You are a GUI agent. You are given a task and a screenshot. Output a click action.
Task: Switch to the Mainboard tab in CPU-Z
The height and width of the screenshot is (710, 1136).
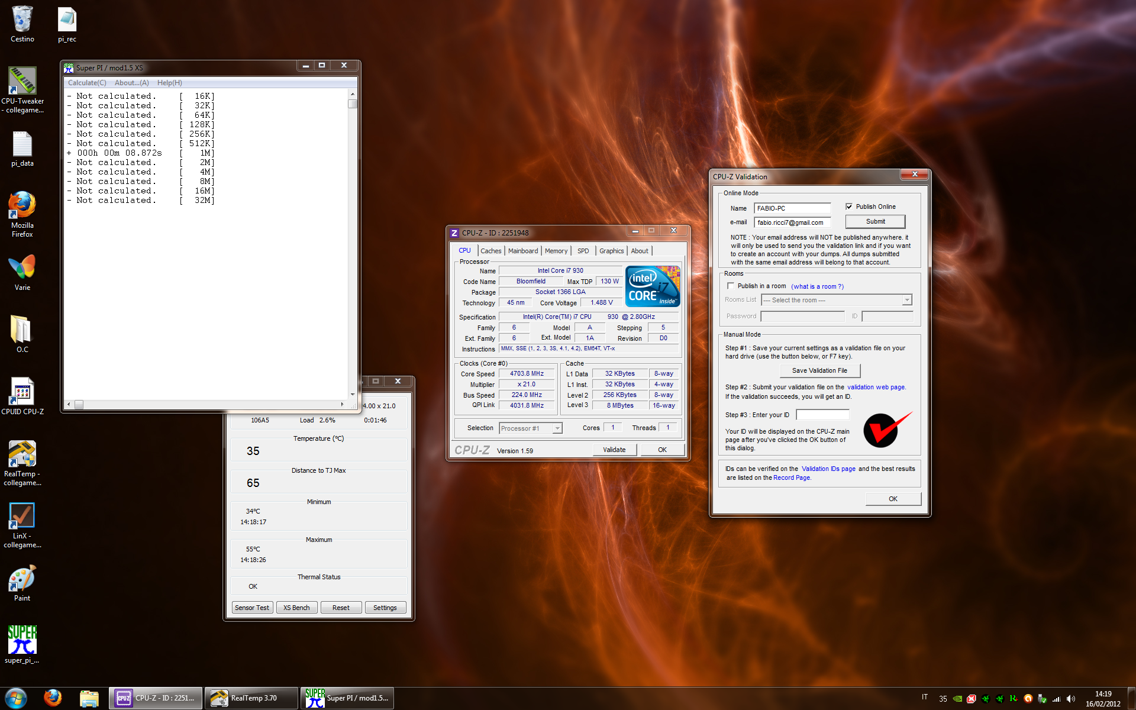click(523, 251)
